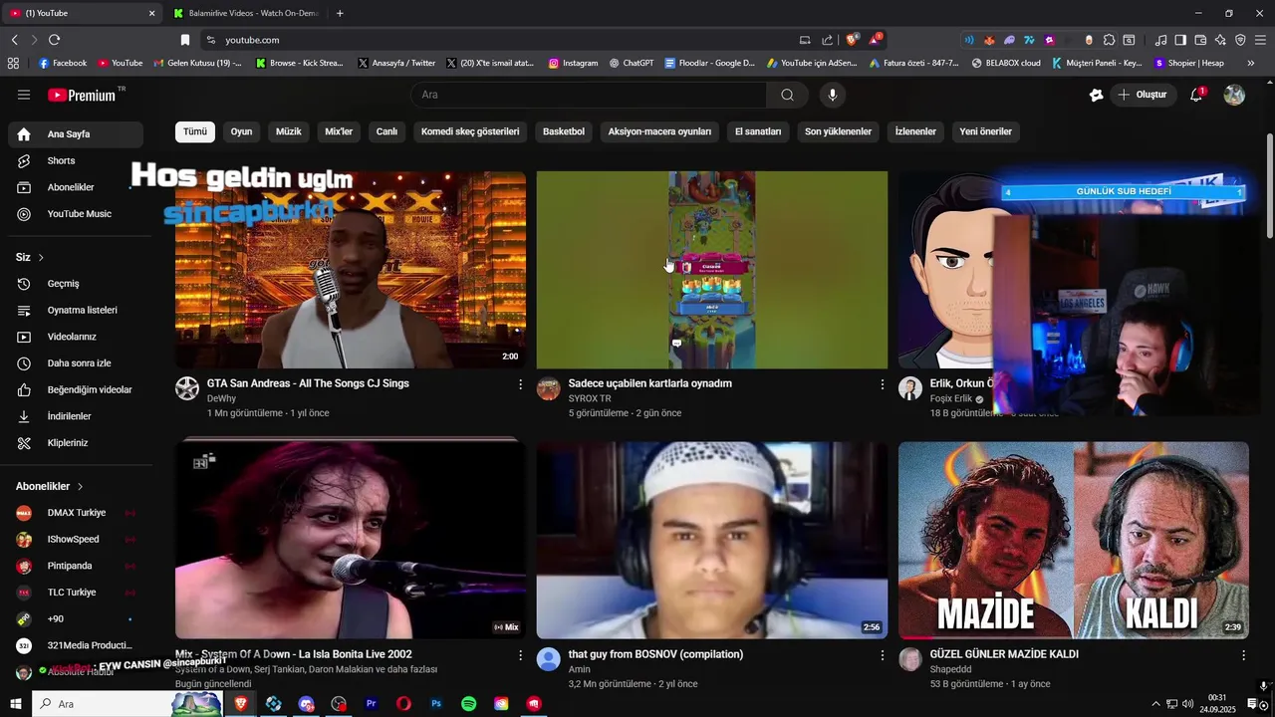Open options for GÜZEL GÜNLER MAZİDE KALDI
The height and width of the screenshot is (717, 1275).
point(1243,655)
